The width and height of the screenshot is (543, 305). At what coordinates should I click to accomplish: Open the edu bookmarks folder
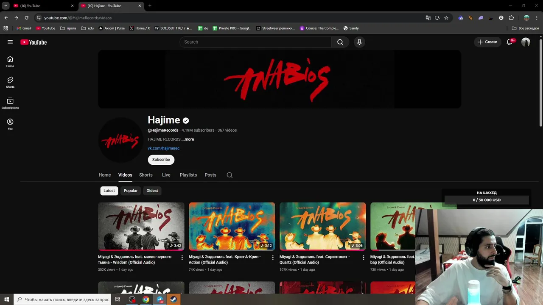[87, 28]
